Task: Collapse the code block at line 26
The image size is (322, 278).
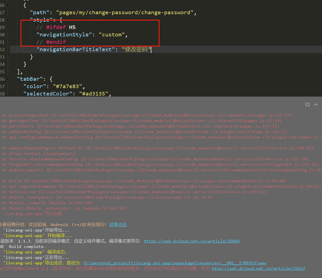Action: (7, 5)
